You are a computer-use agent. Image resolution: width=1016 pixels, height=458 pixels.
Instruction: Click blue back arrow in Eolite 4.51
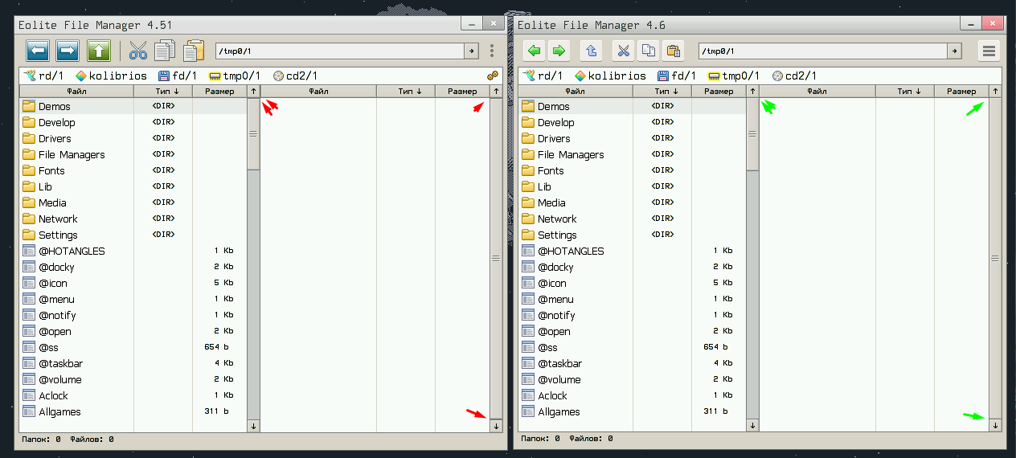pos(38,51)
